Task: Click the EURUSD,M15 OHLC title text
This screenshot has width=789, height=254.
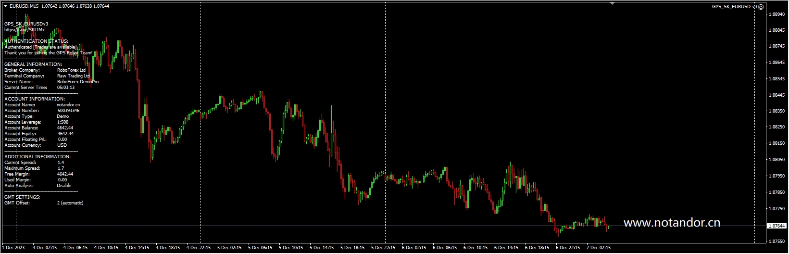Action: pos(59,6)
